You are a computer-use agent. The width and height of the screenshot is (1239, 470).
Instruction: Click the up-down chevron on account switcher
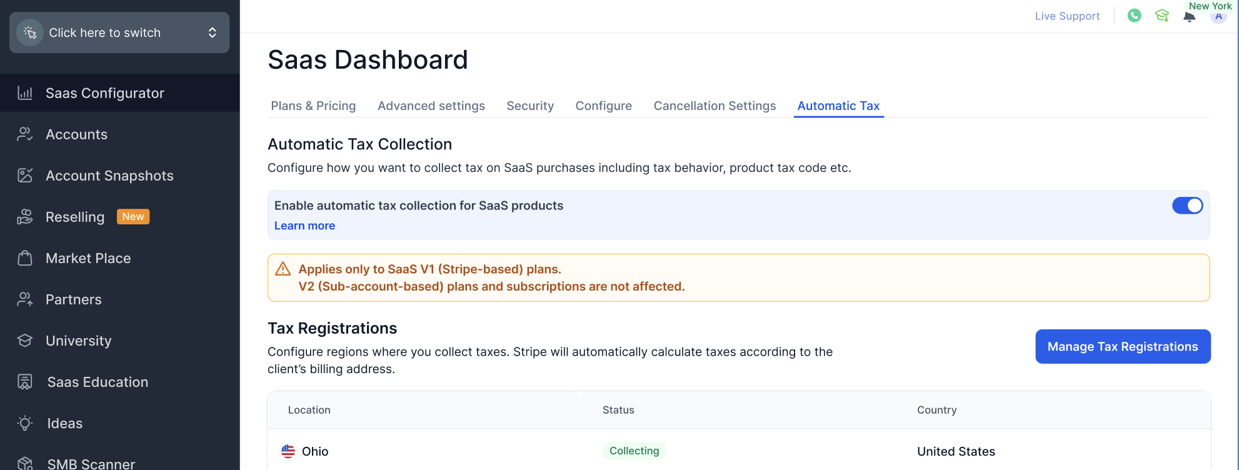(213, 32)
